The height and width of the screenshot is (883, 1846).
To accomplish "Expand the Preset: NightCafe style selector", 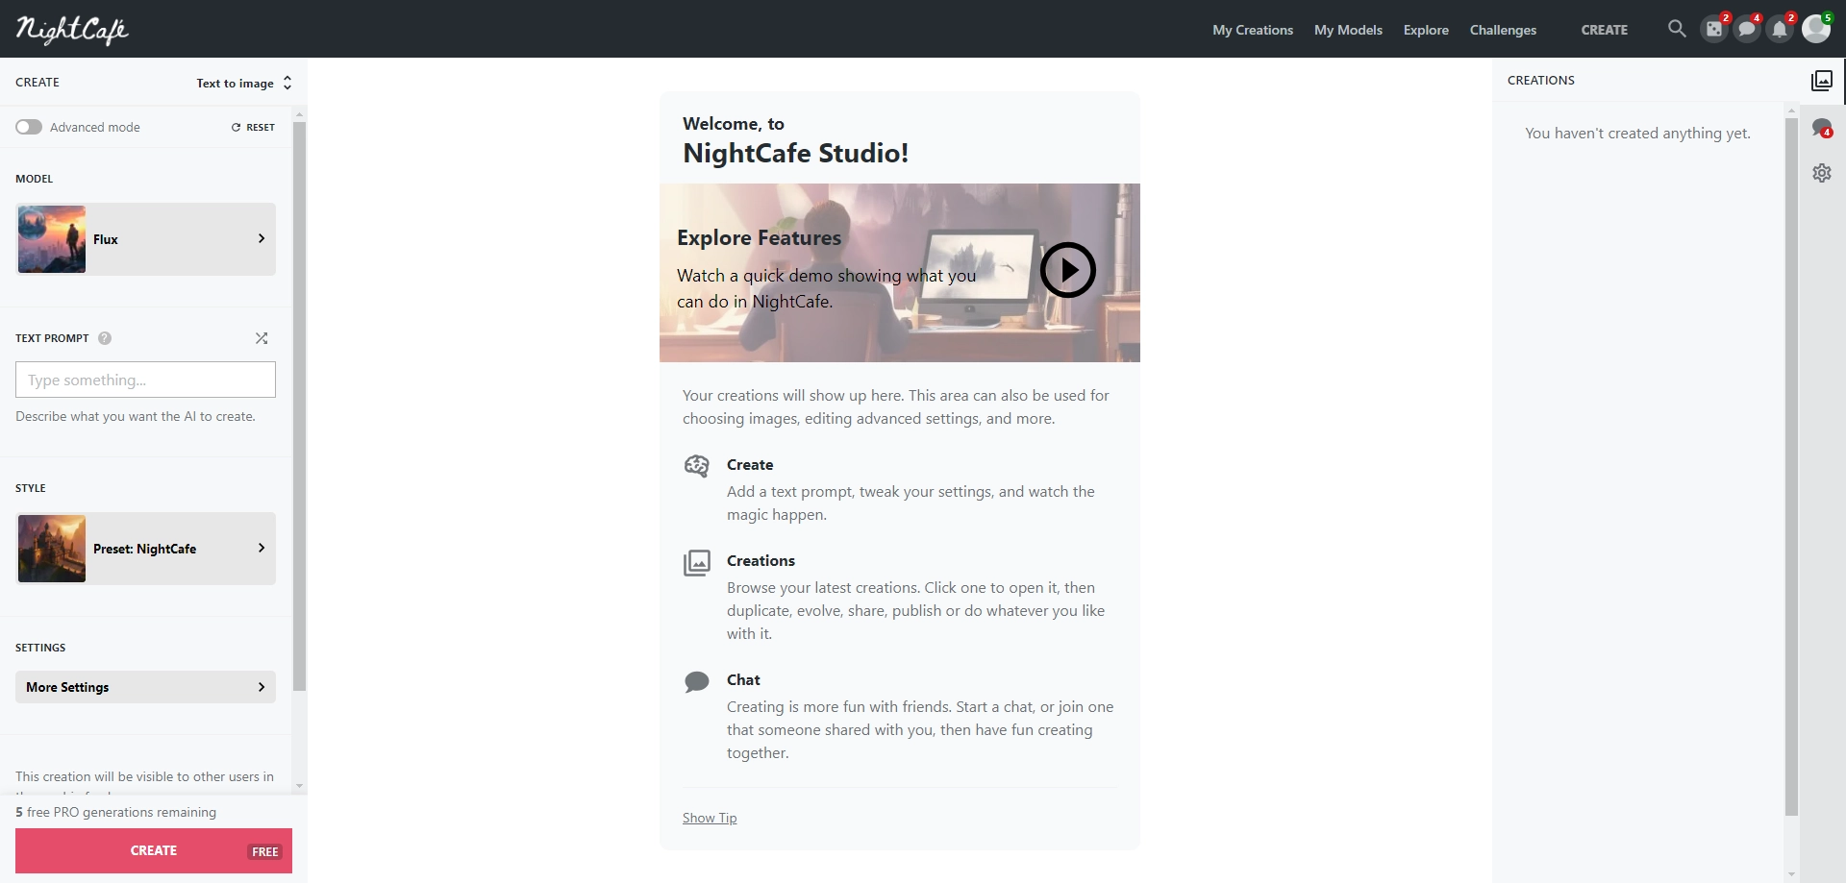I will 146,549.
